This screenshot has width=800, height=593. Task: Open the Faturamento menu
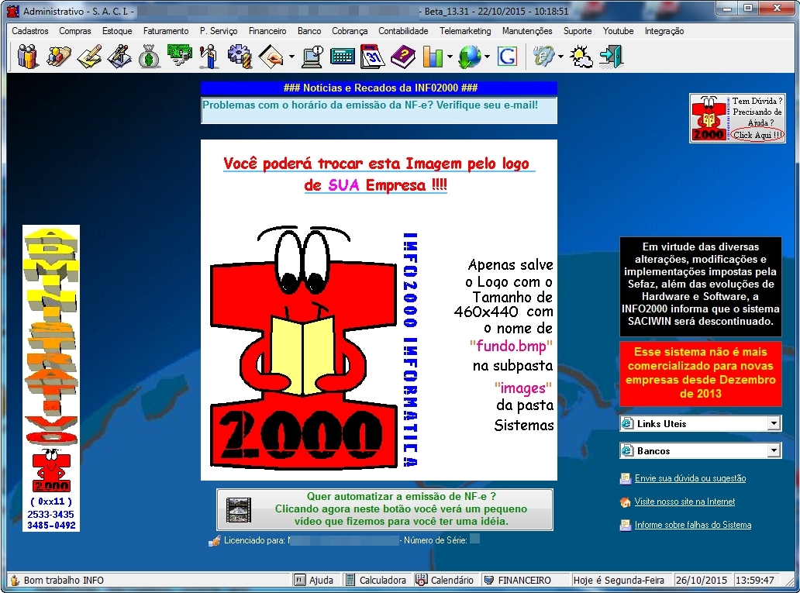pos(165,31)
